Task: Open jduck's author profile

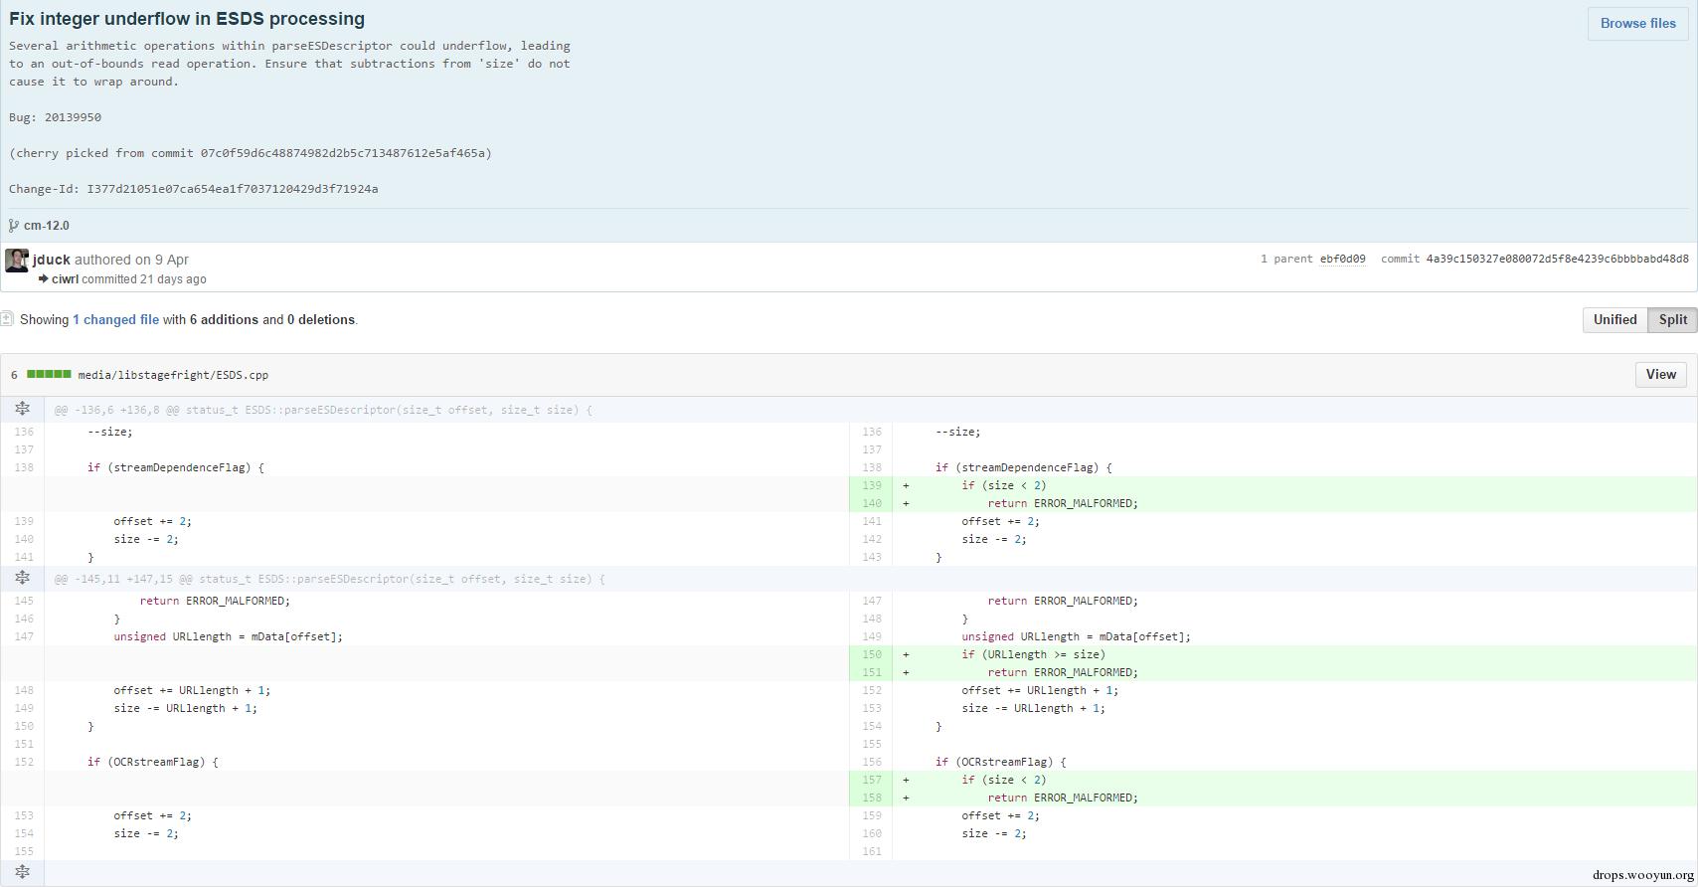Action: [52, 260]
